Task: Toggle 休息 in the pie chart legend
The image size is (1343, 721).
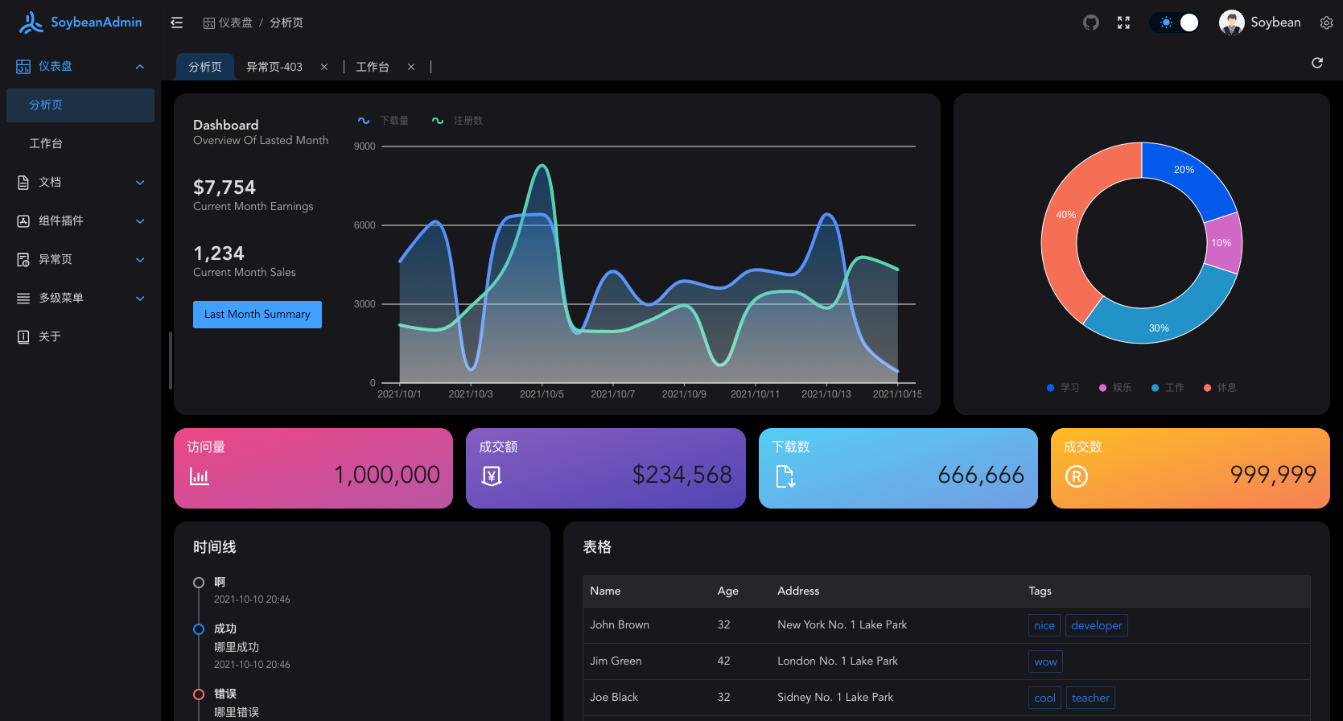Action: tap(1220, 388)
